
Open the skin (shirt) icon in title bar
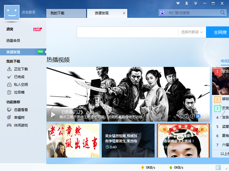click(178, 3)
